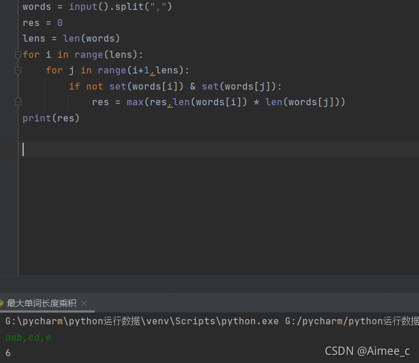Click the 'res = 0' line

(43, 23)
